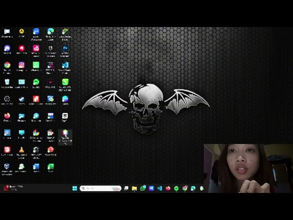293x220 pixels.
Task: Click the webcam overlay thumbnail
Action: tap(248, 168)
